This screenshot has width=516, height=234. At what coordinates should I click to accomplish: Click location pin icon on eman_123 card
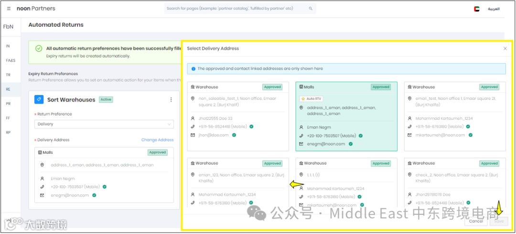[x=193, y=175]
